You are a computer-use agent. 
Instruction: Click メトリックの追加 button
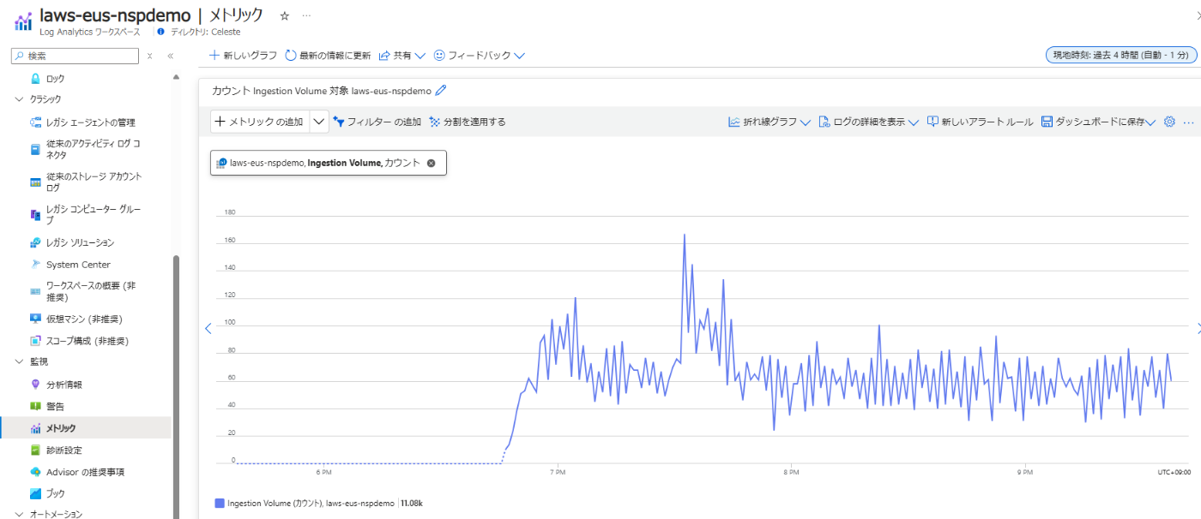(259, 122)
